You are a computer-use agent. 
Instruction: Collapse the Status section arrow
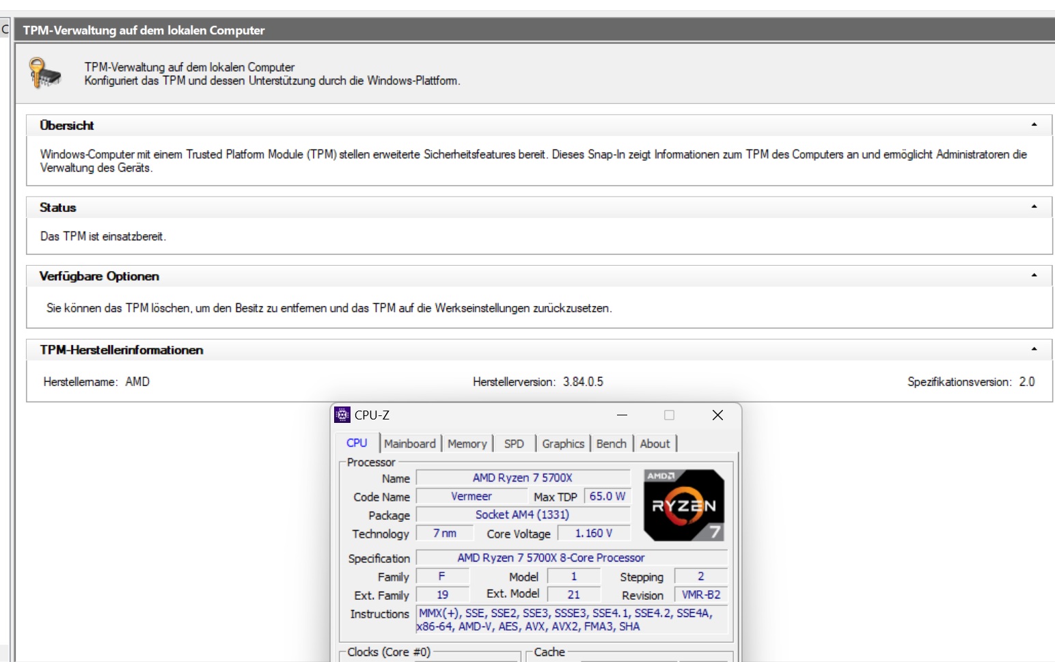point(1034,207)
